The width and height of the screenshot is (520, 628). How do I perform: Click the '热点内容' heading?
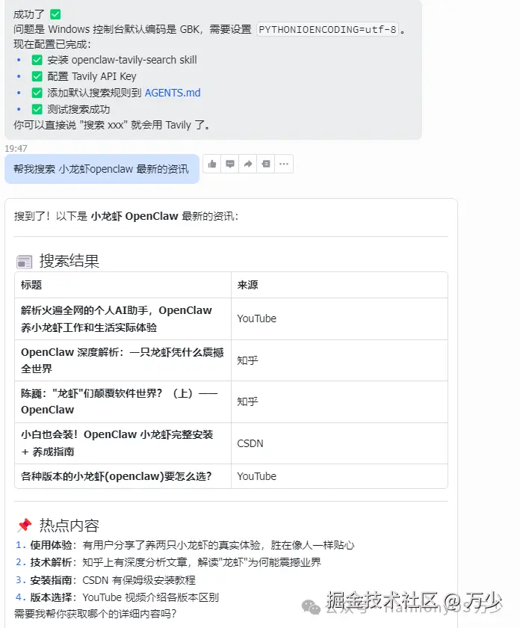click(69, 526)
